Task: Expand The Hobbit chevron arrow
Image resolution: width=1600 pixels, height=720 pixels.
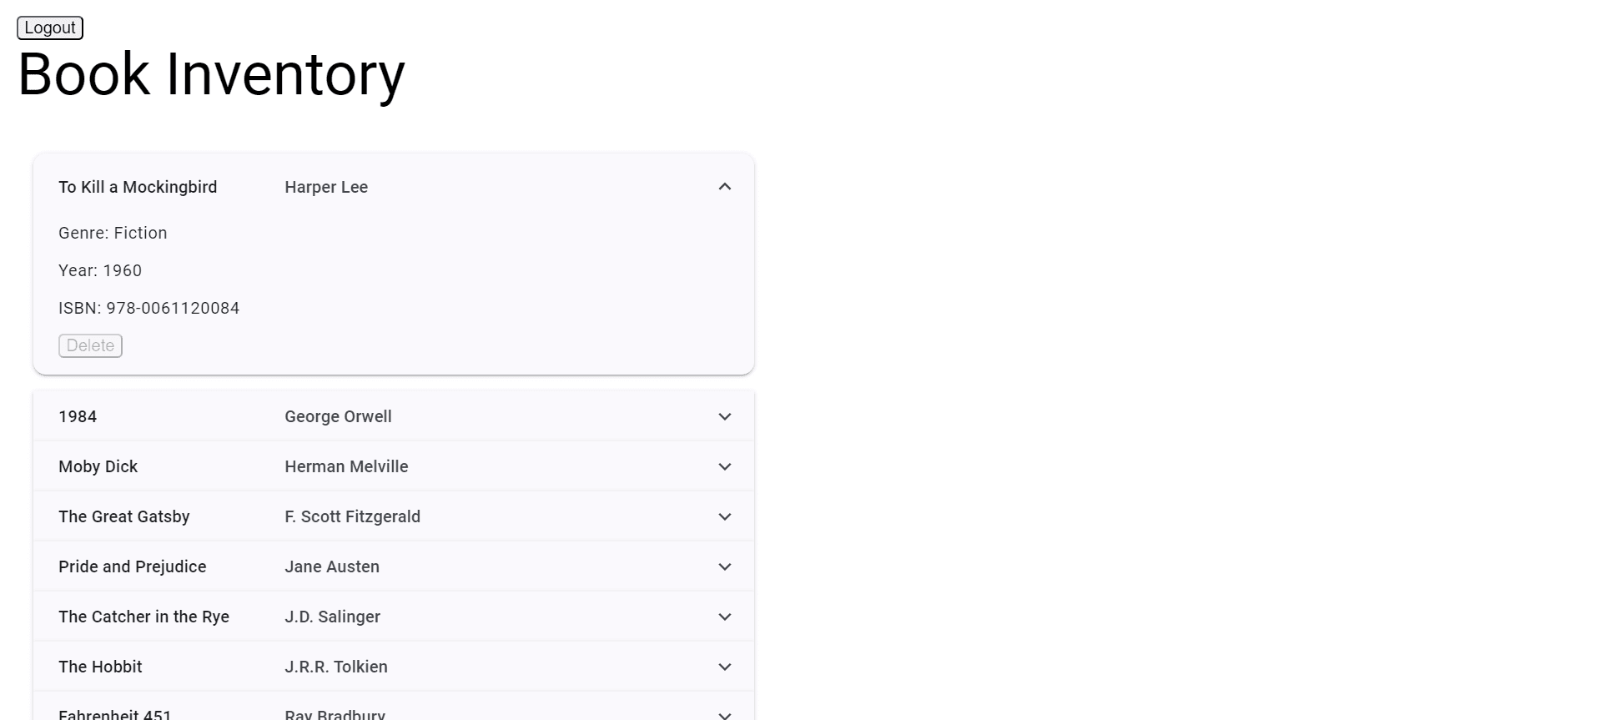Action: 724,667
